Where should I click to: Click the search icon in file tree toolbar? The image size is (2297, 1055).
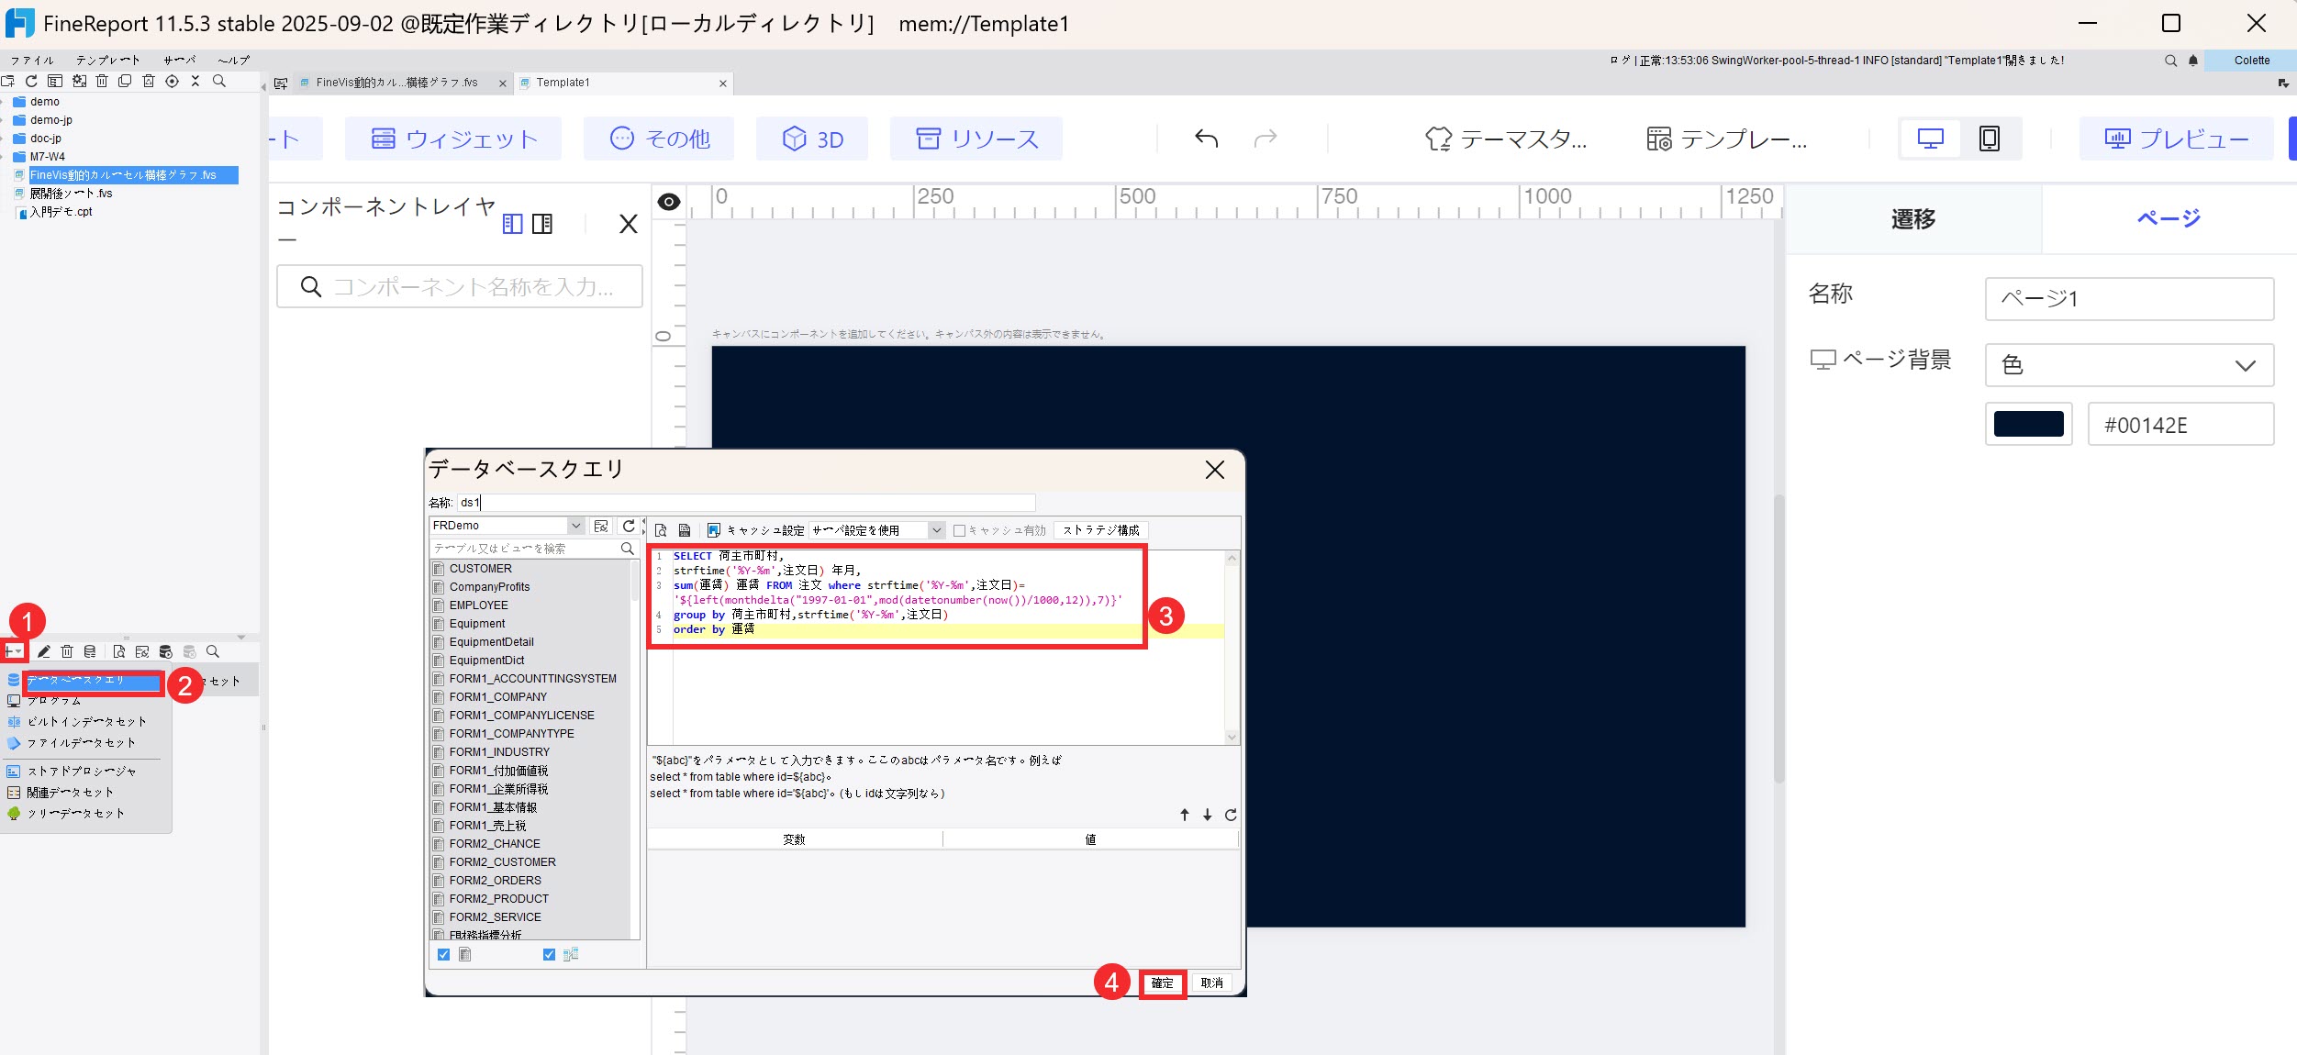[x=219, y=81]
